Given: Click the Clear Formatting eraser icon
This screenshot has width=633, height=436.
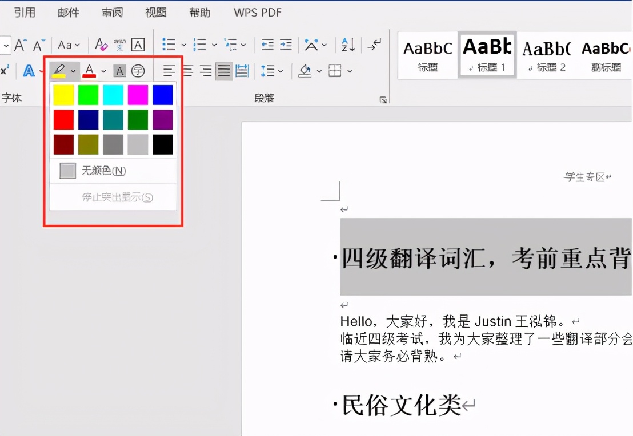Looking at the screenshot, I should (x=103, y=45).
